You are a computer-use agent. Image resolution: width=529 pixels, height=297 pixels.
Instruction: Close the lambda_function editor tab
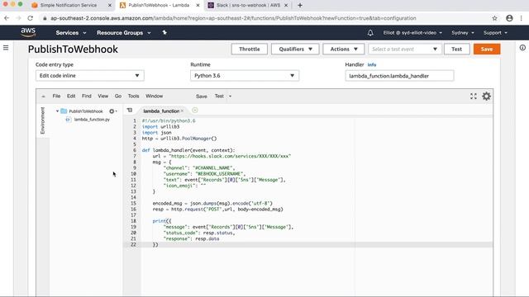click(x=182, y=111)
